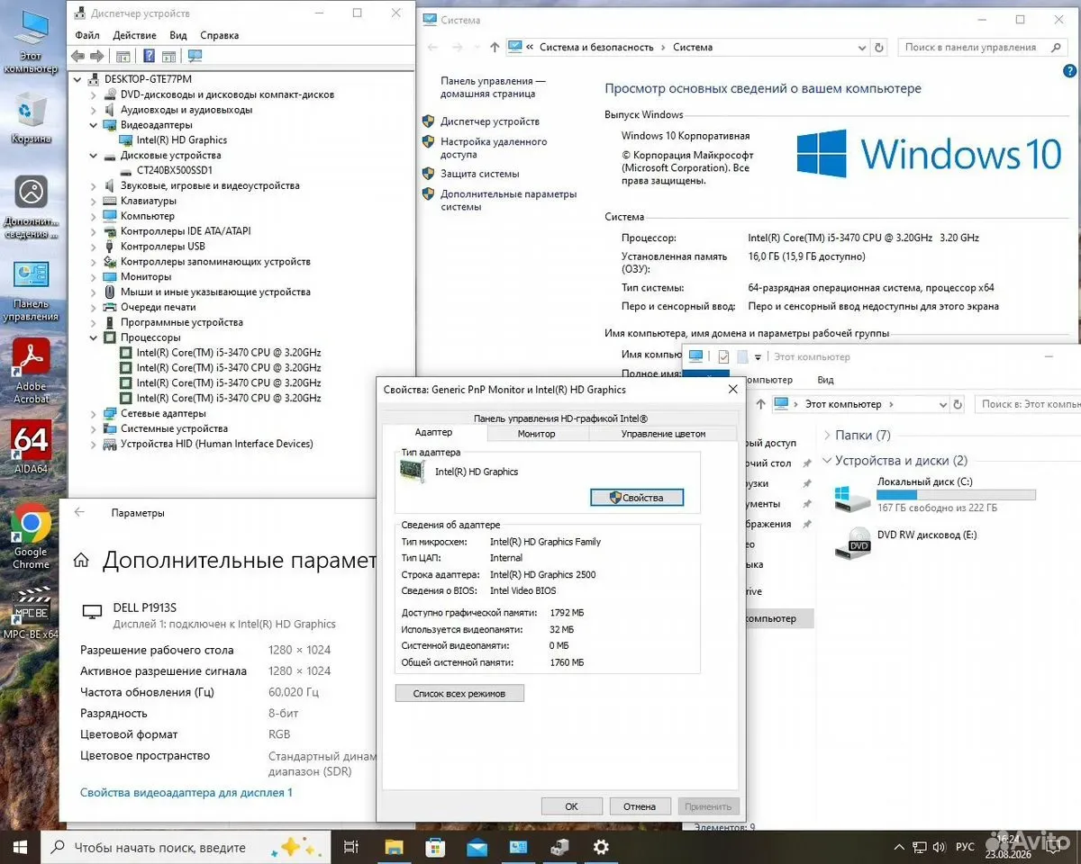The width and height of the screenshot is (1081, 864).
Task: Open the Защита системы link
Action: click(480, 174)
